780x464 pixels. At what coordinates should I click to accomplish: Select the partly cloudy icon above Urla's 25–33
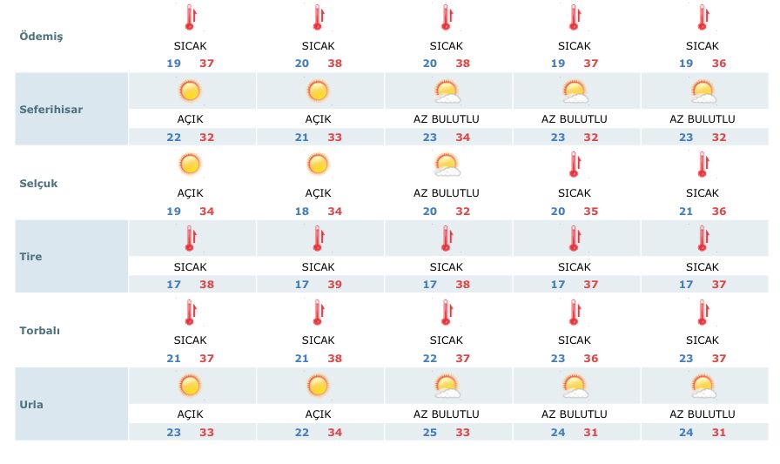click(447, 386)
